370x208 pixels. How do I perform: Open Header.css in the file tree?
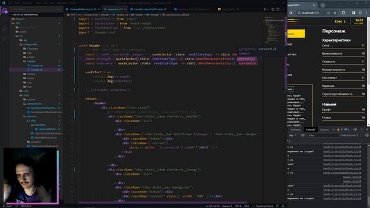pyautogui.click(x=37, y=65)
